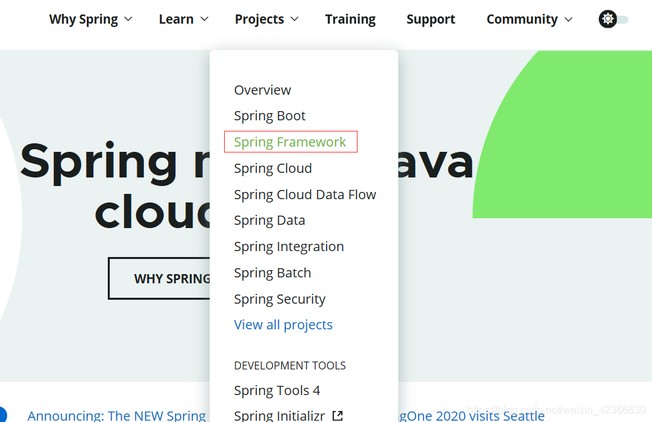Open the Learn navigation menu
The width and height of the screenshot is (652, 422).
176,19
